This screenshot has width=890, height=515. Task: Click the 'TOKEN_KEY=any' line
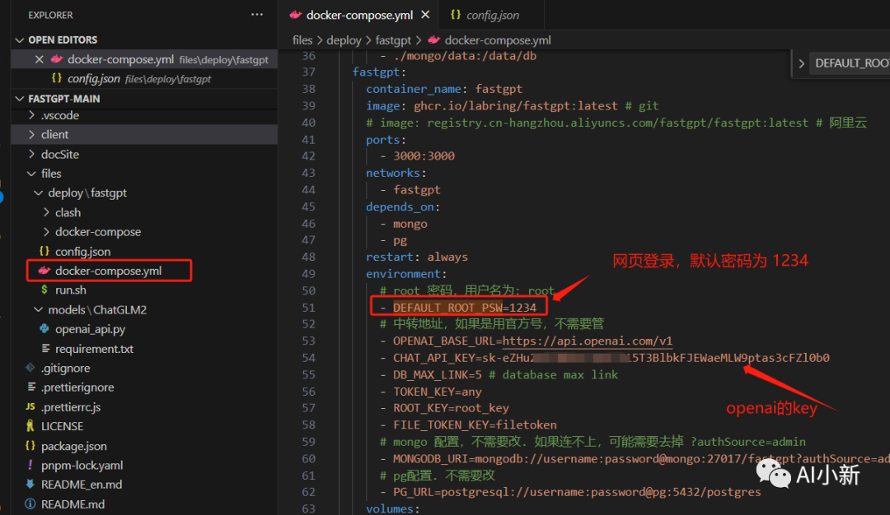point(437,392)
